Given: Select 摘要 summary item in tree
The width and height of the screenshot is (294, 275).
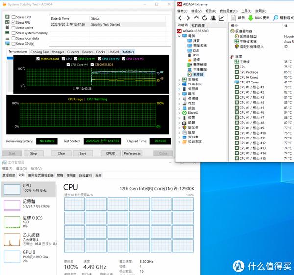Looking at the screenshot, I should pyautogui.click(x=196, y=41).
